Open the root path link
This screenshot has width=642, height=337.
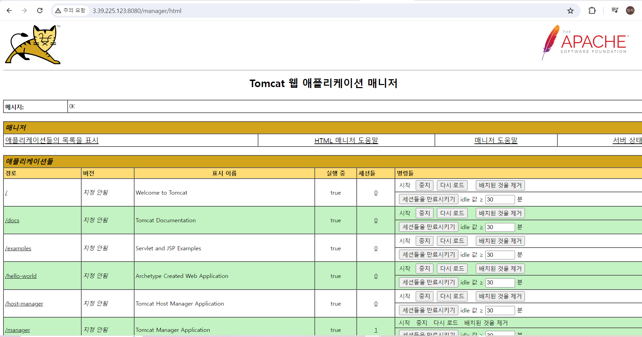pyautogui.click(x=6, y=193)
